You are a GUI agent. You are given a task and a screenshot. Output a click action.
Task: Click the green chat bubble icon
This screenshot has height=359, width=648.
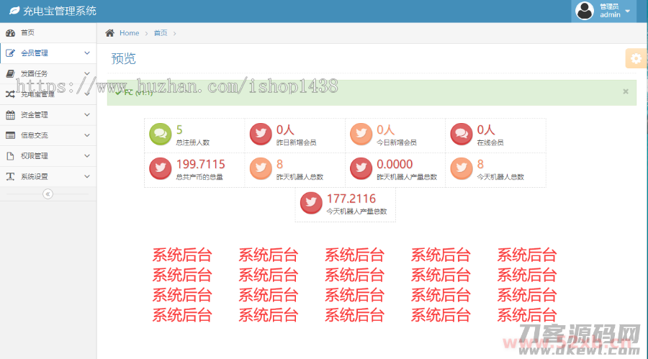coord(160,135)
